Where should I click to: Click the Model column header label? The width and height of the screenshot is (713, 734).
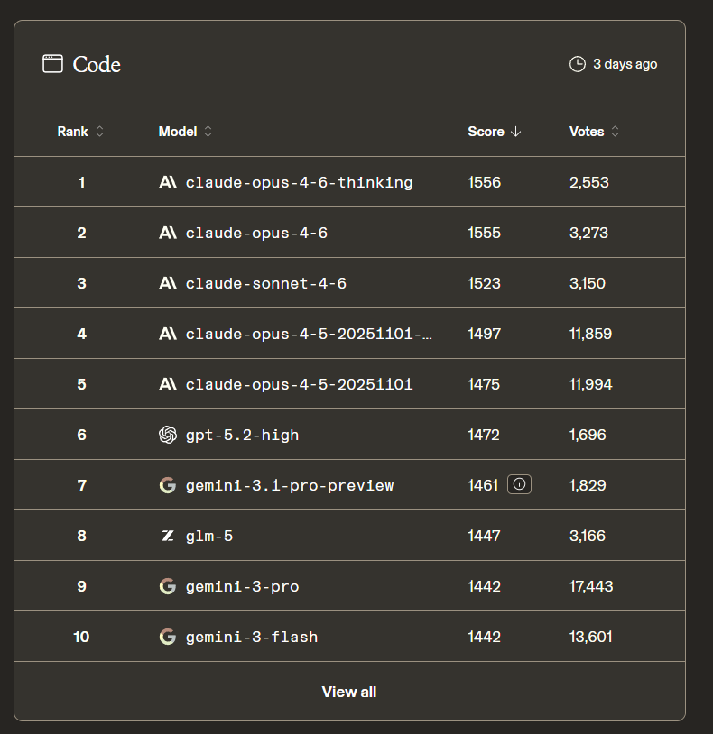tap(178, 132)
